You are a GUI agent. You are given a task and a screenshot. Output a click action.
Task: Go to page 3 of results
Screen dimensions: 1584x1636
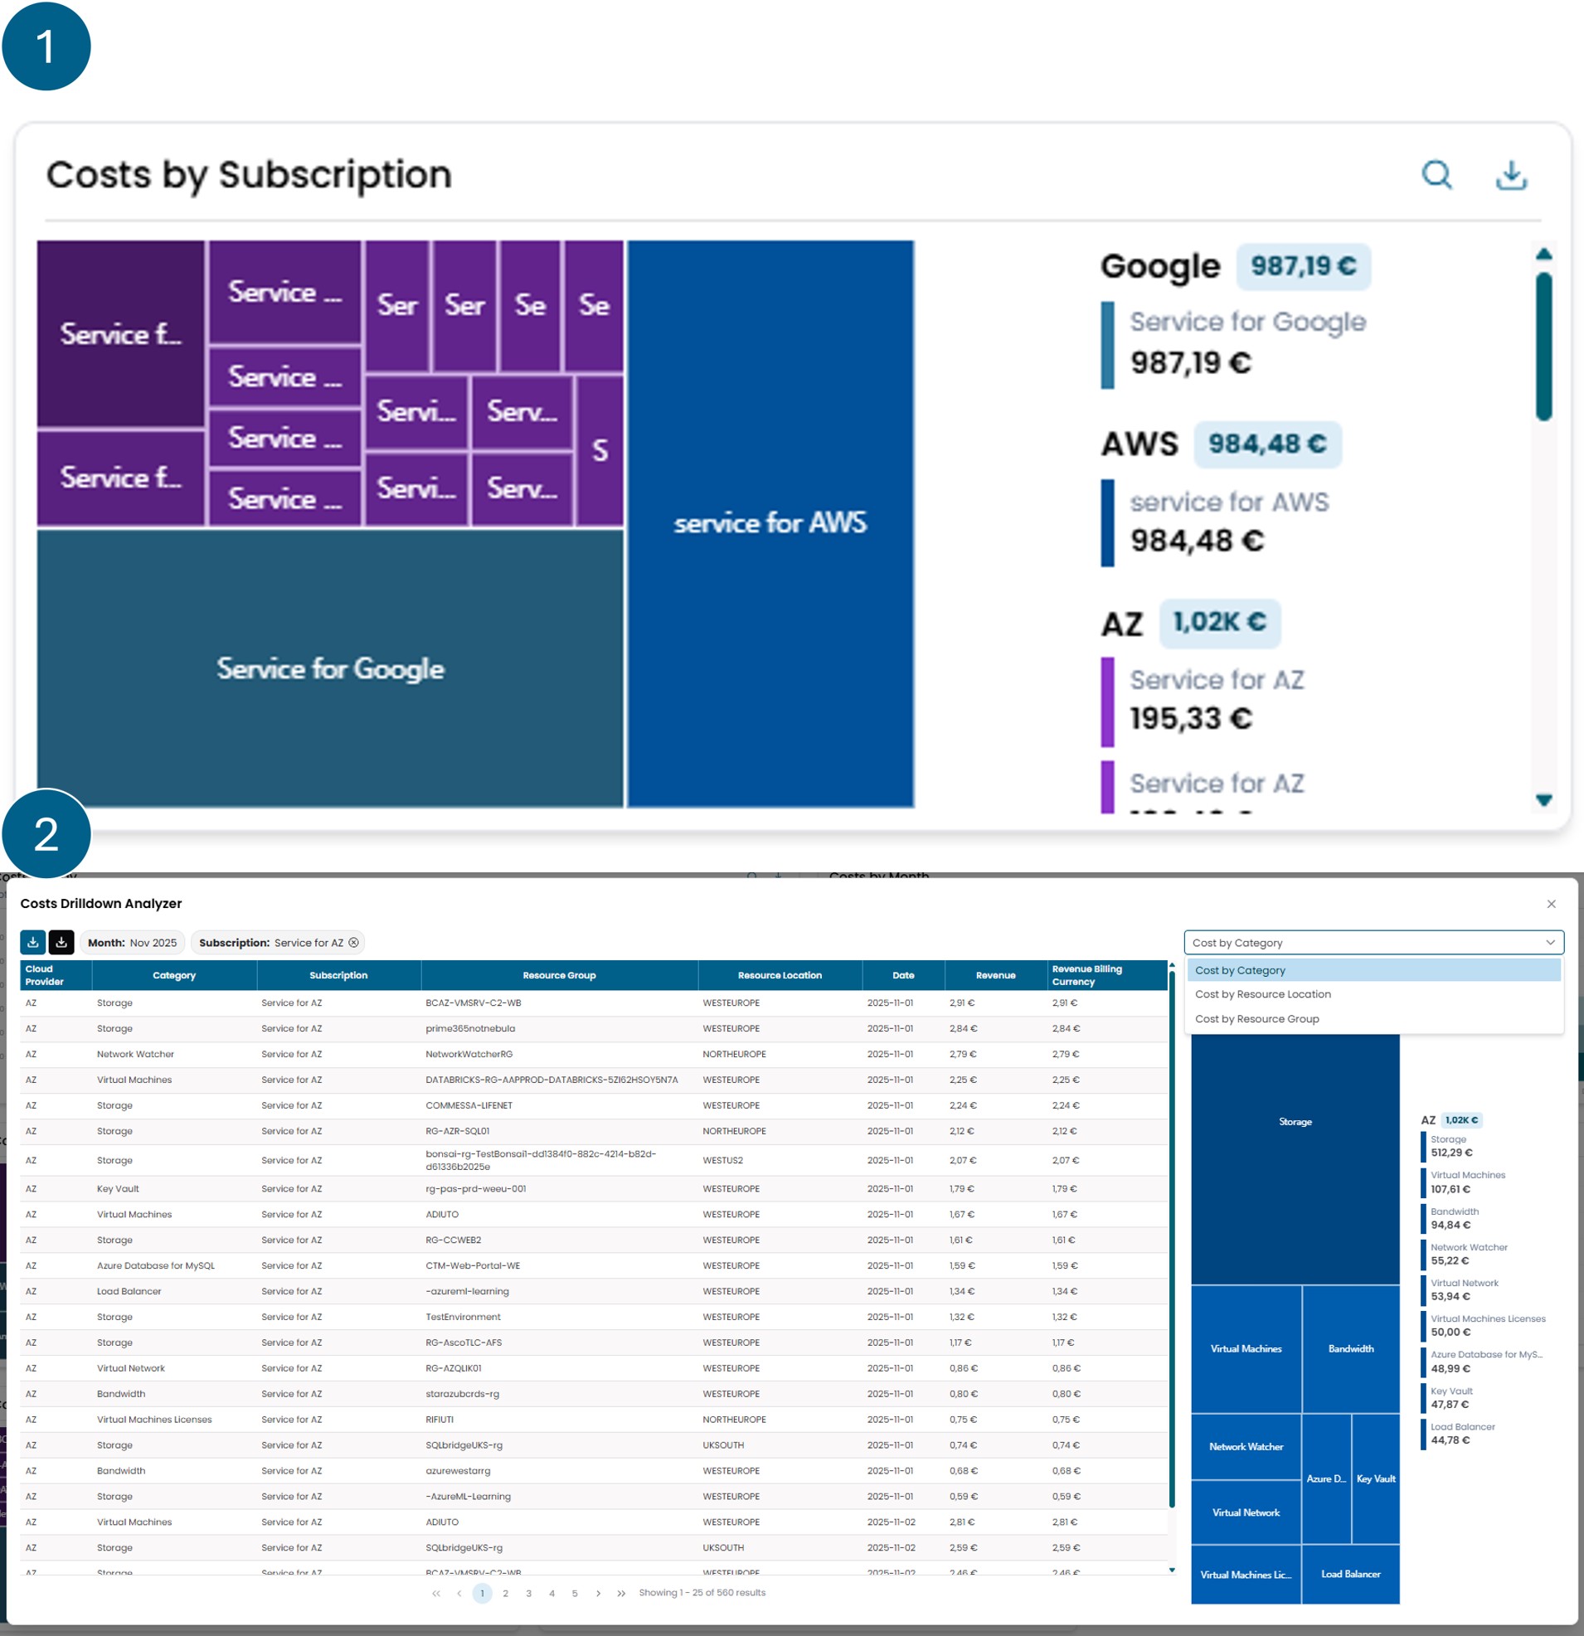pyautogui.click(x=528, y=1593)
